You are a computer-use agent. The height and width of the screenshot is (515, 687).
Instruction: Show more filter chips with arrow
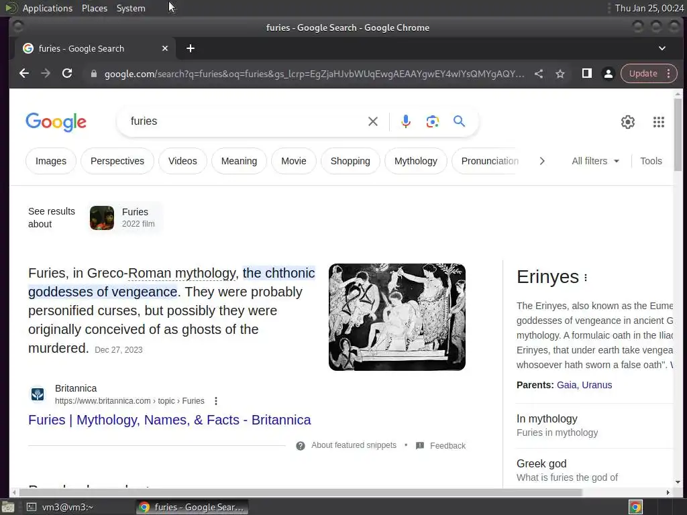[x=542, y=161]
